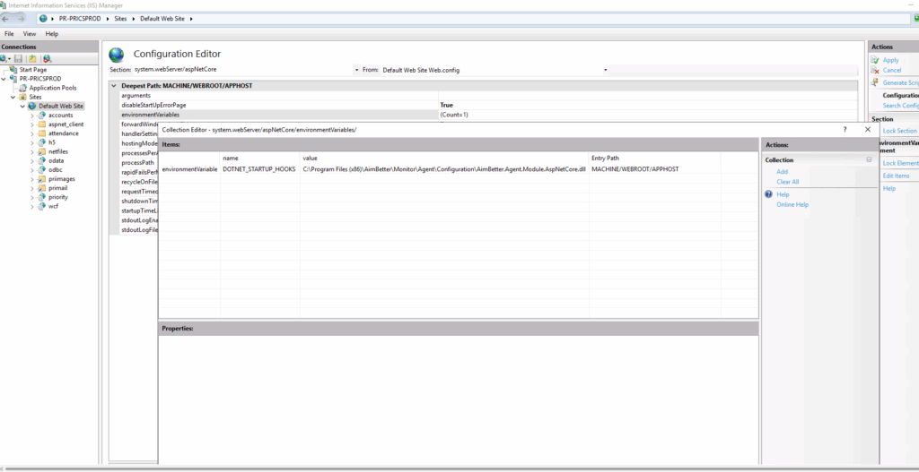919x472 pixels.
Task: Click Online Help in Collection Editor
Action: click(792, 205)
